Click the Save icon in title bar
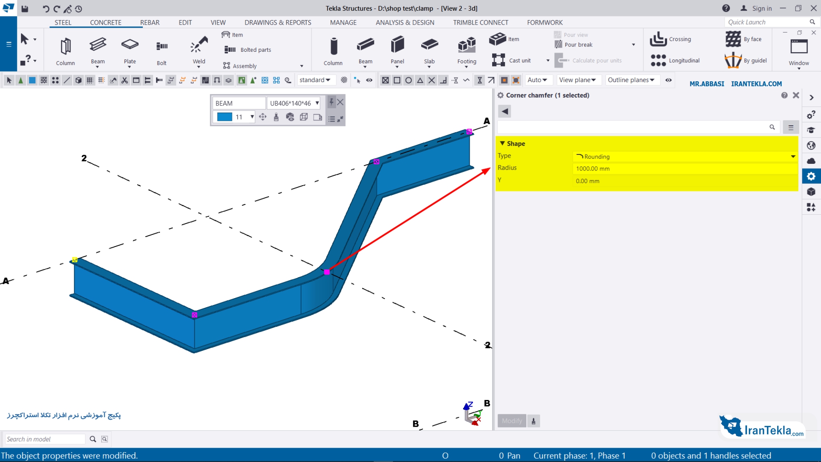The image size is (821, 462). tap(25, 8)
